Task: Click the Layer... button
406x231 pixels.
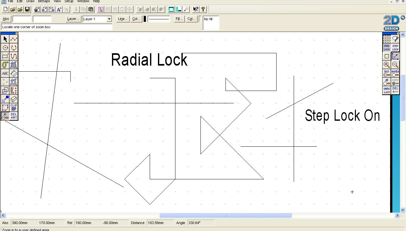Action: [73, 19]
